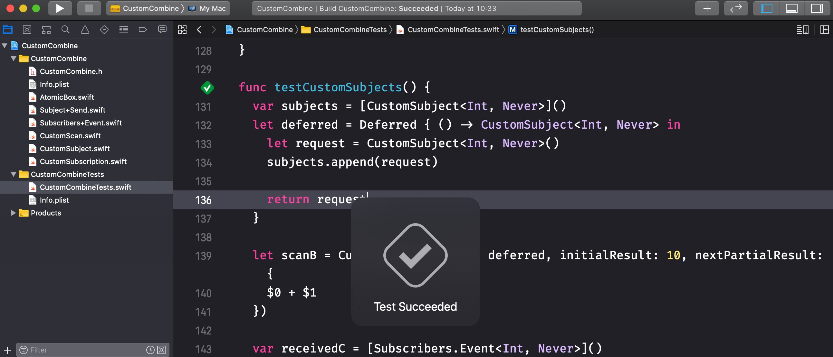The width and height of the screenshot is (833, 357).
Task: Go back in editor history
Action: (199, 30)
